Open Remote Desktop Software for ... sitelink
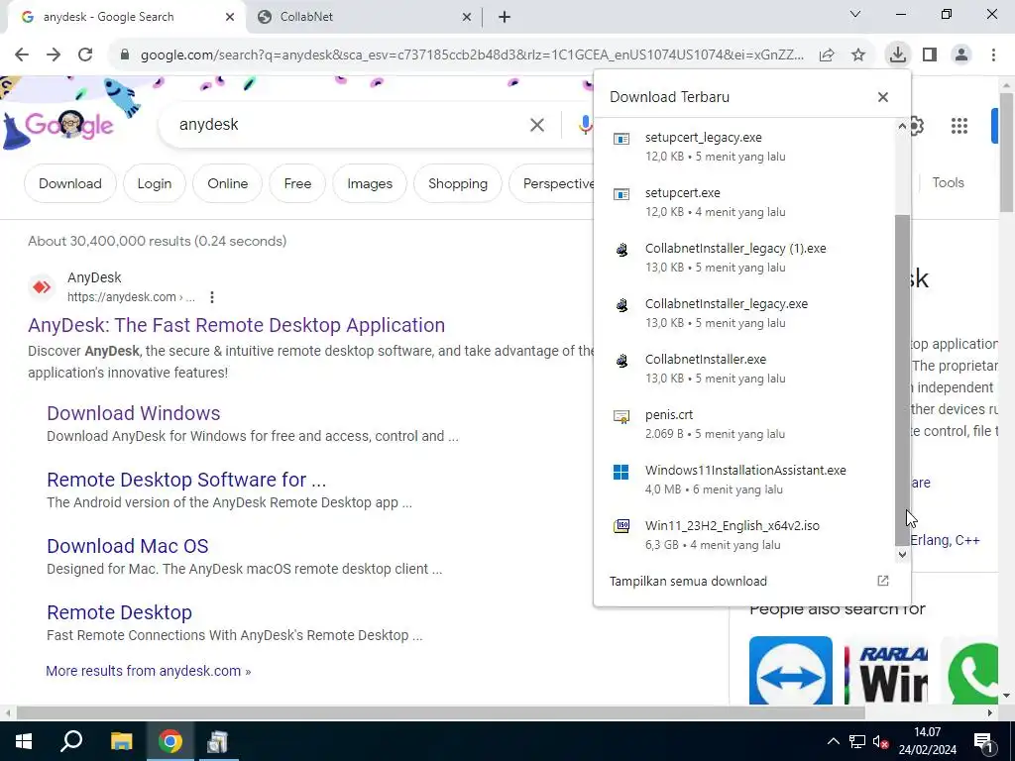 186,481
